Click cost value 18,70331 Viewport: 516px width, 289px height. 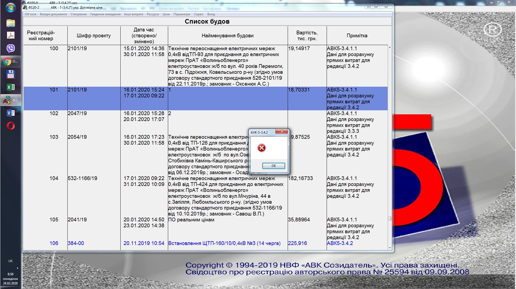point(299,90)
